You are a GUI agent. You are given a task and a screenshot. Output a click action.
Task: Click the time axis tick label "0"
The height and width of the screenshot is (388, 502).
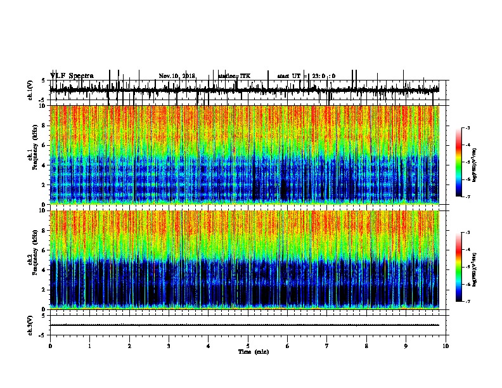50,346
